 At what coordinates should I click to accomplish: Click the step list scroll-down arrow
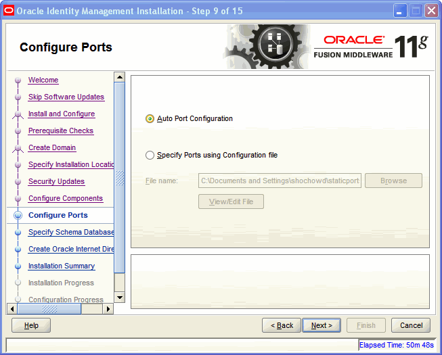(120, 297)
